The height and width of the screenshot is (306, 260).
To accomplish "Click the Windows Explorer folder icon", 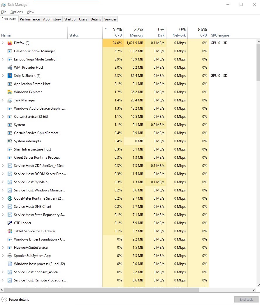I will pyautogui.click(x=10, y=92).
